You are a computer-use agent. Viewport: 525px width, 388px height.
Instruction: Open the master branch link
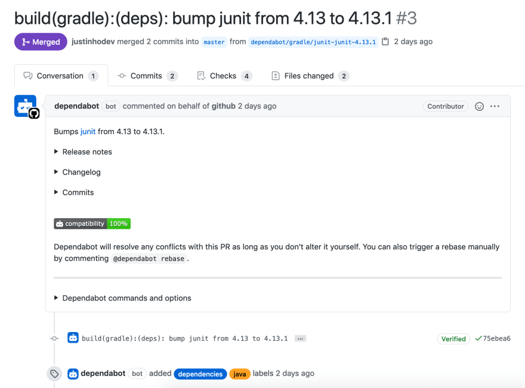click(x=214, y=42)
